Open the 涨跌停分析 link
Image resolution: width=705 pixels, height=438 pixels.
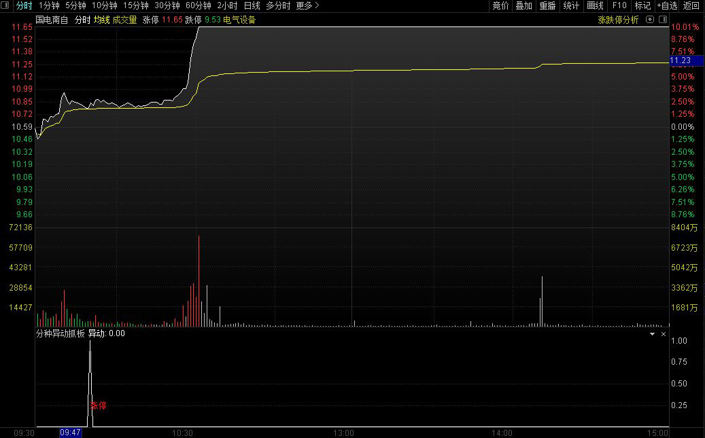tap(618, 20)
